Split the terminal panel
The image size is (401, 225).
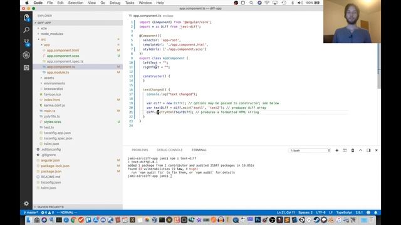[345, 150]
